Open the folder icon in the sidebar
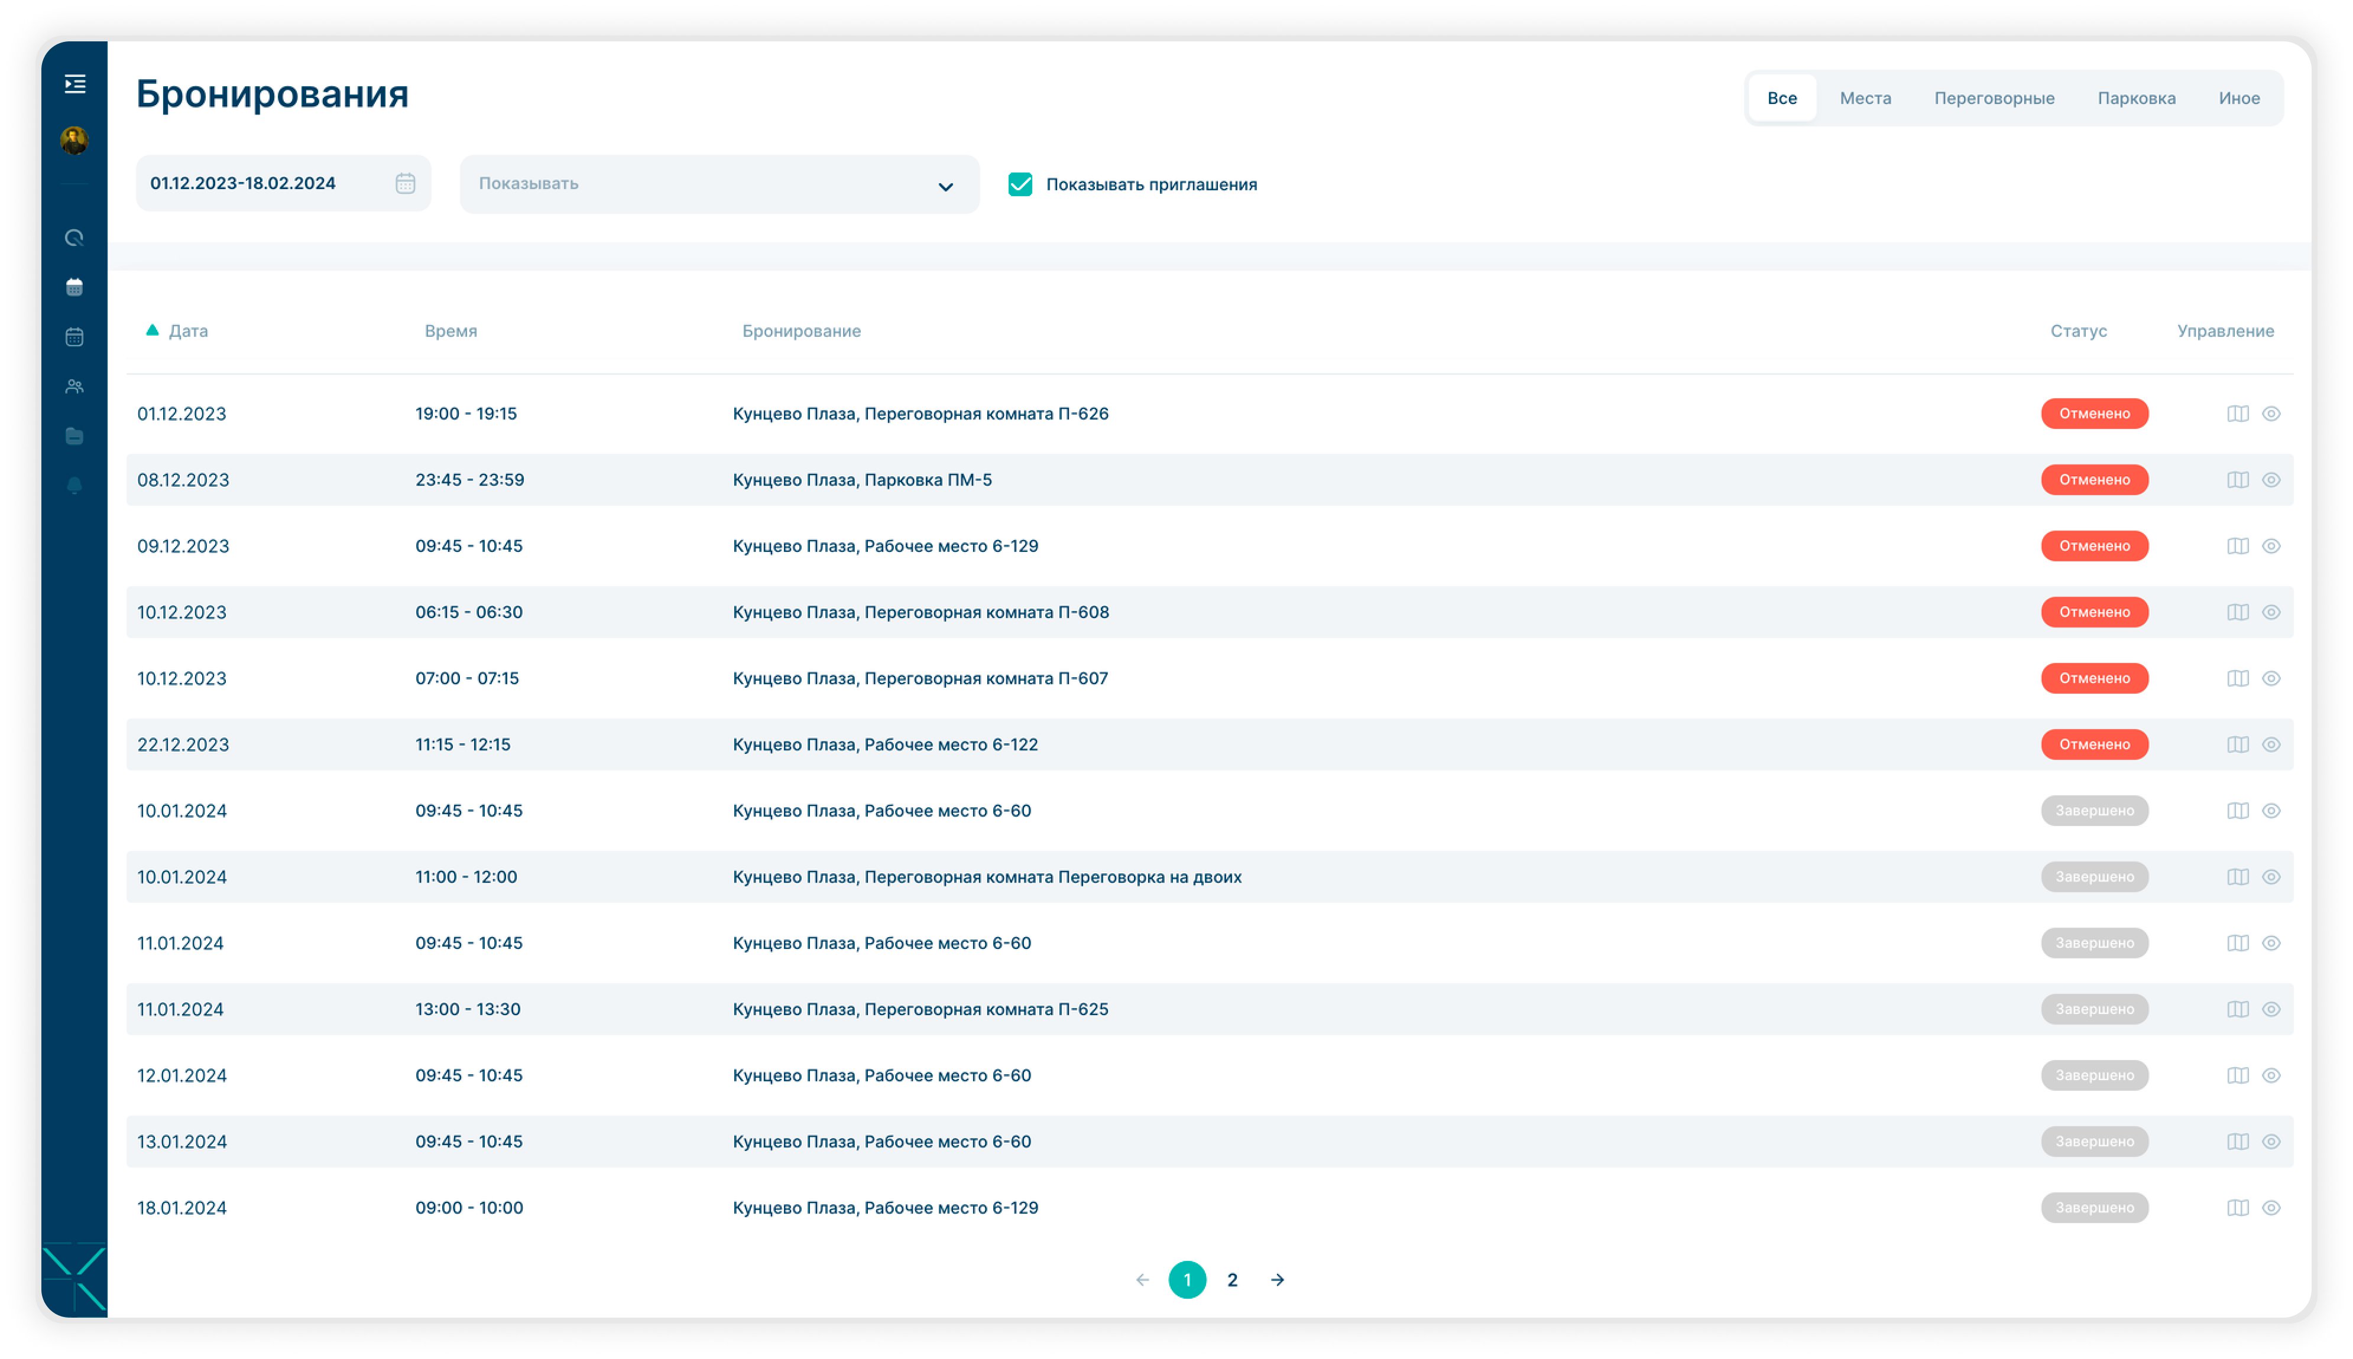Screen dimensions: 2353x1359 (74, 436)
